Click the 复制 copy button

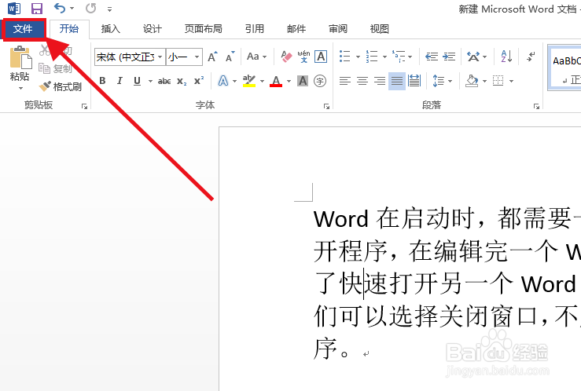point(56,68)
